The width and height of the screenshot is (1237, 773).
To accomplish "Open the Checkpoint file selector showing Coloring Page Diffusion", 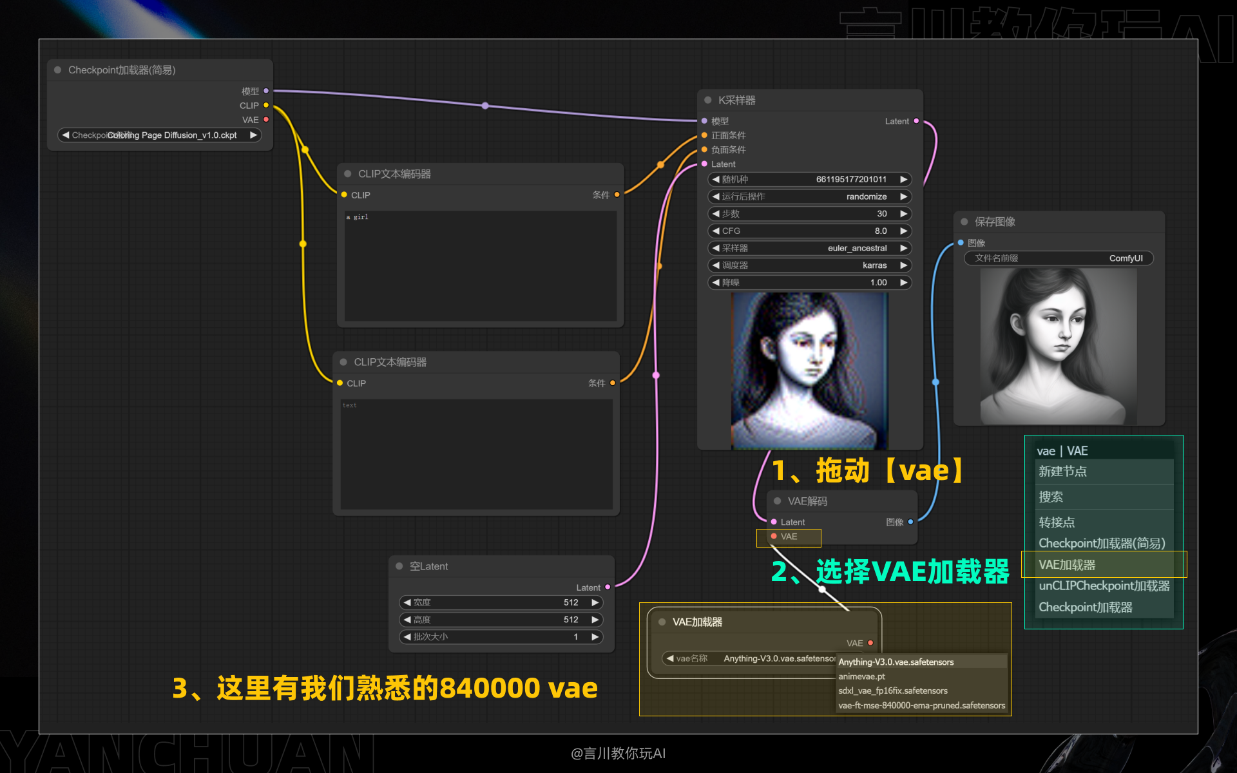I will 159,135.
